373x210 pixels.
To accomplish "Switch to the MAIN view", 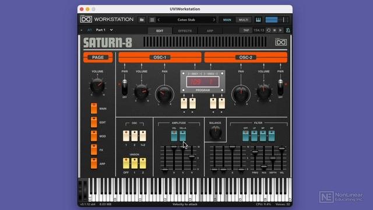I will tap(227, 20).
